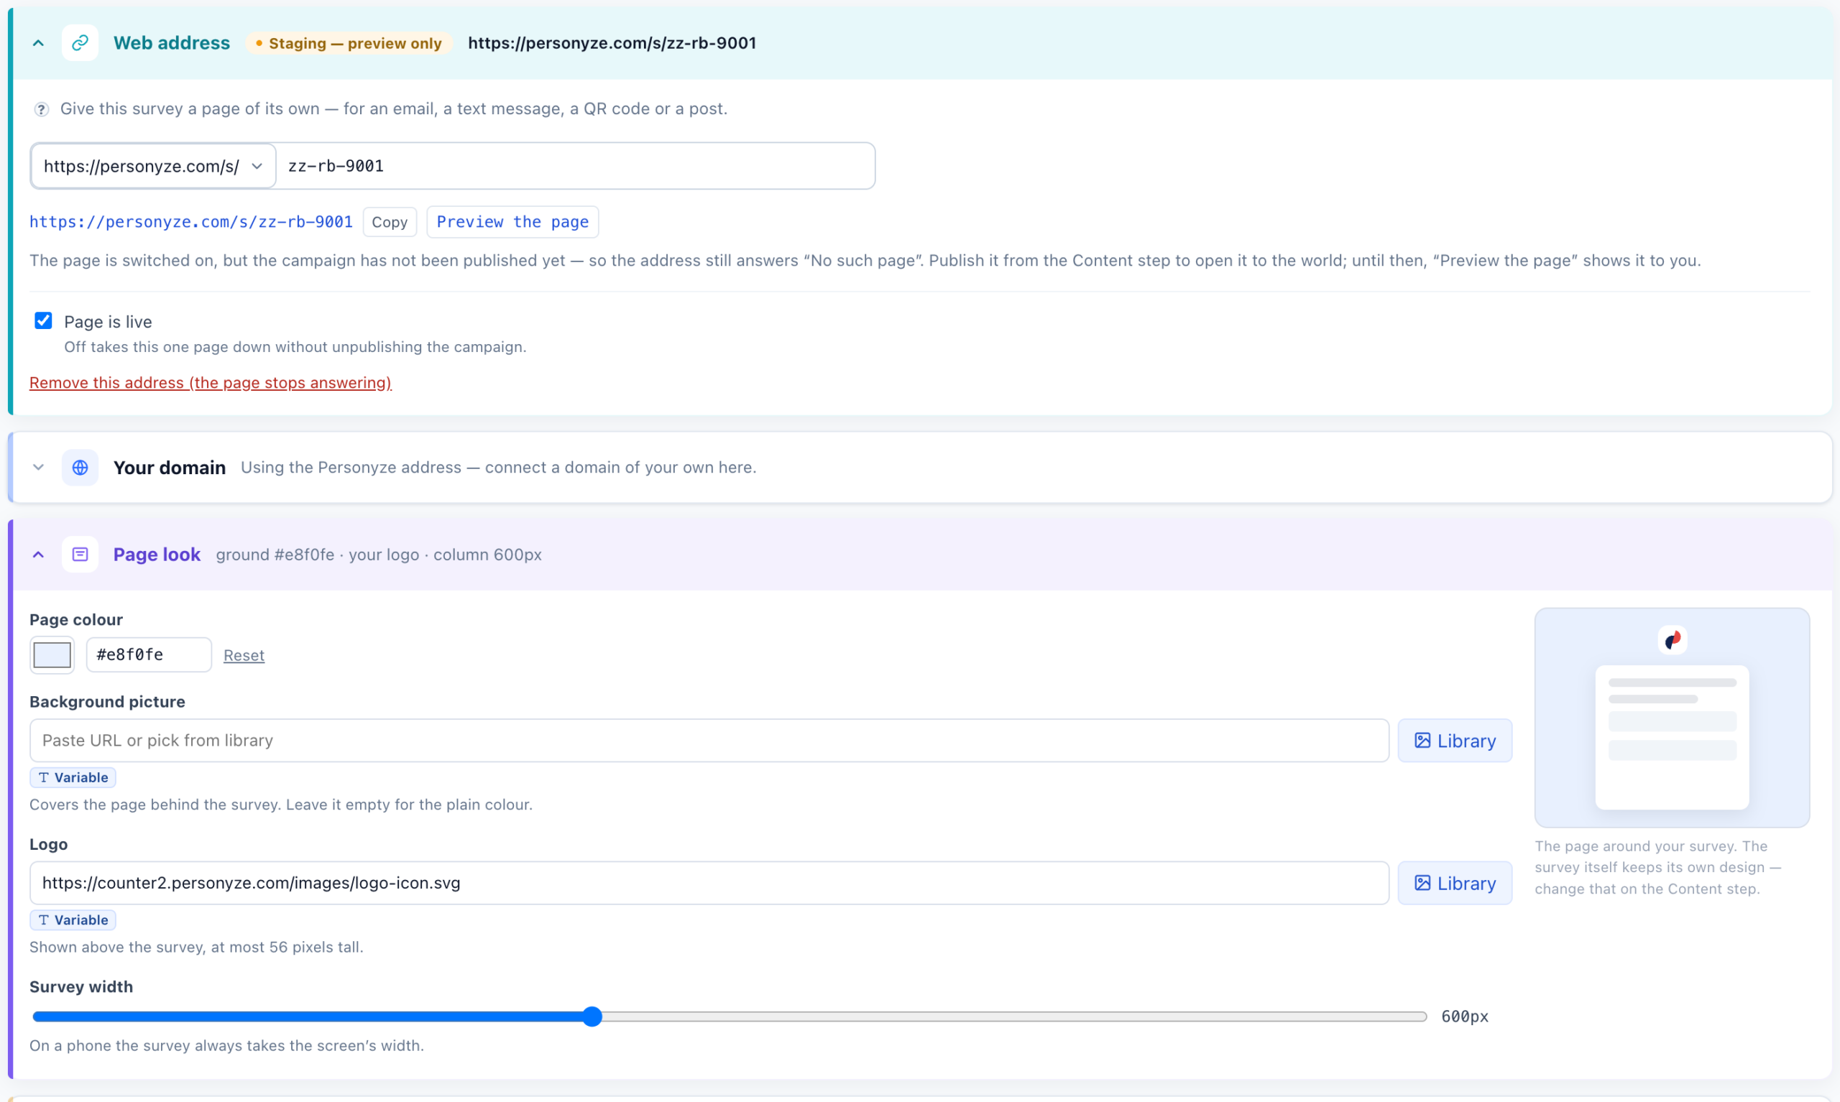Insert Variable under Background picture
The image size is (1840, 1102).
[73, 777]
